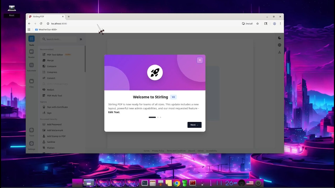Open the Automate sidebar icon
Screen dimensions: 335x188
[x=31, y=65]
